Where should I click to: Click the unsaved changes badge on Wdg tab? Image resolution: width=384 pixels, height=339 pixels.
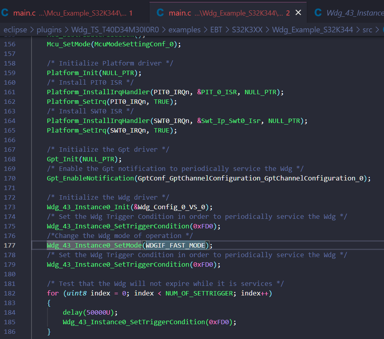288,12
